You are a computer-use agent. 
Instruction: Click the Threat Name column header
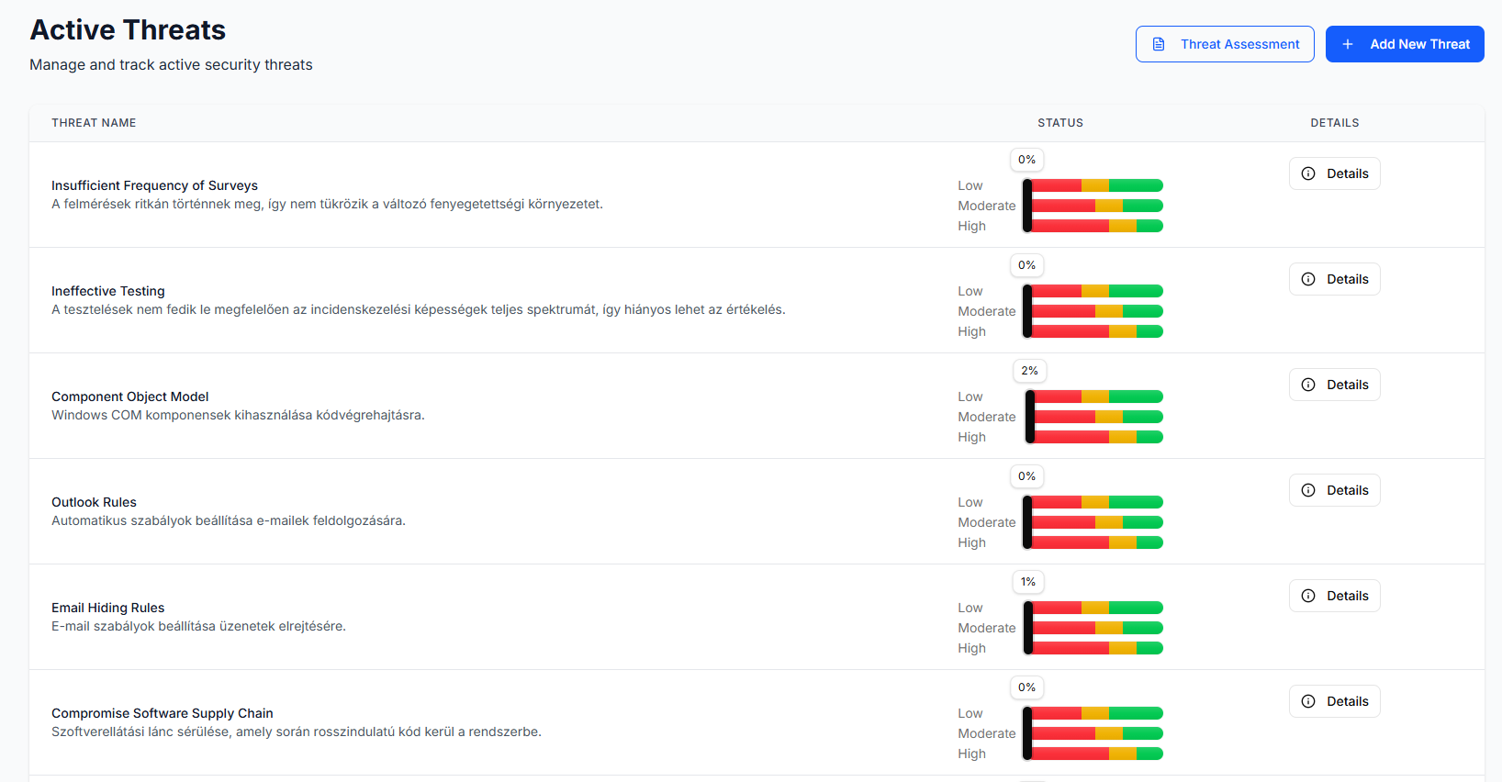click(94, 123)
